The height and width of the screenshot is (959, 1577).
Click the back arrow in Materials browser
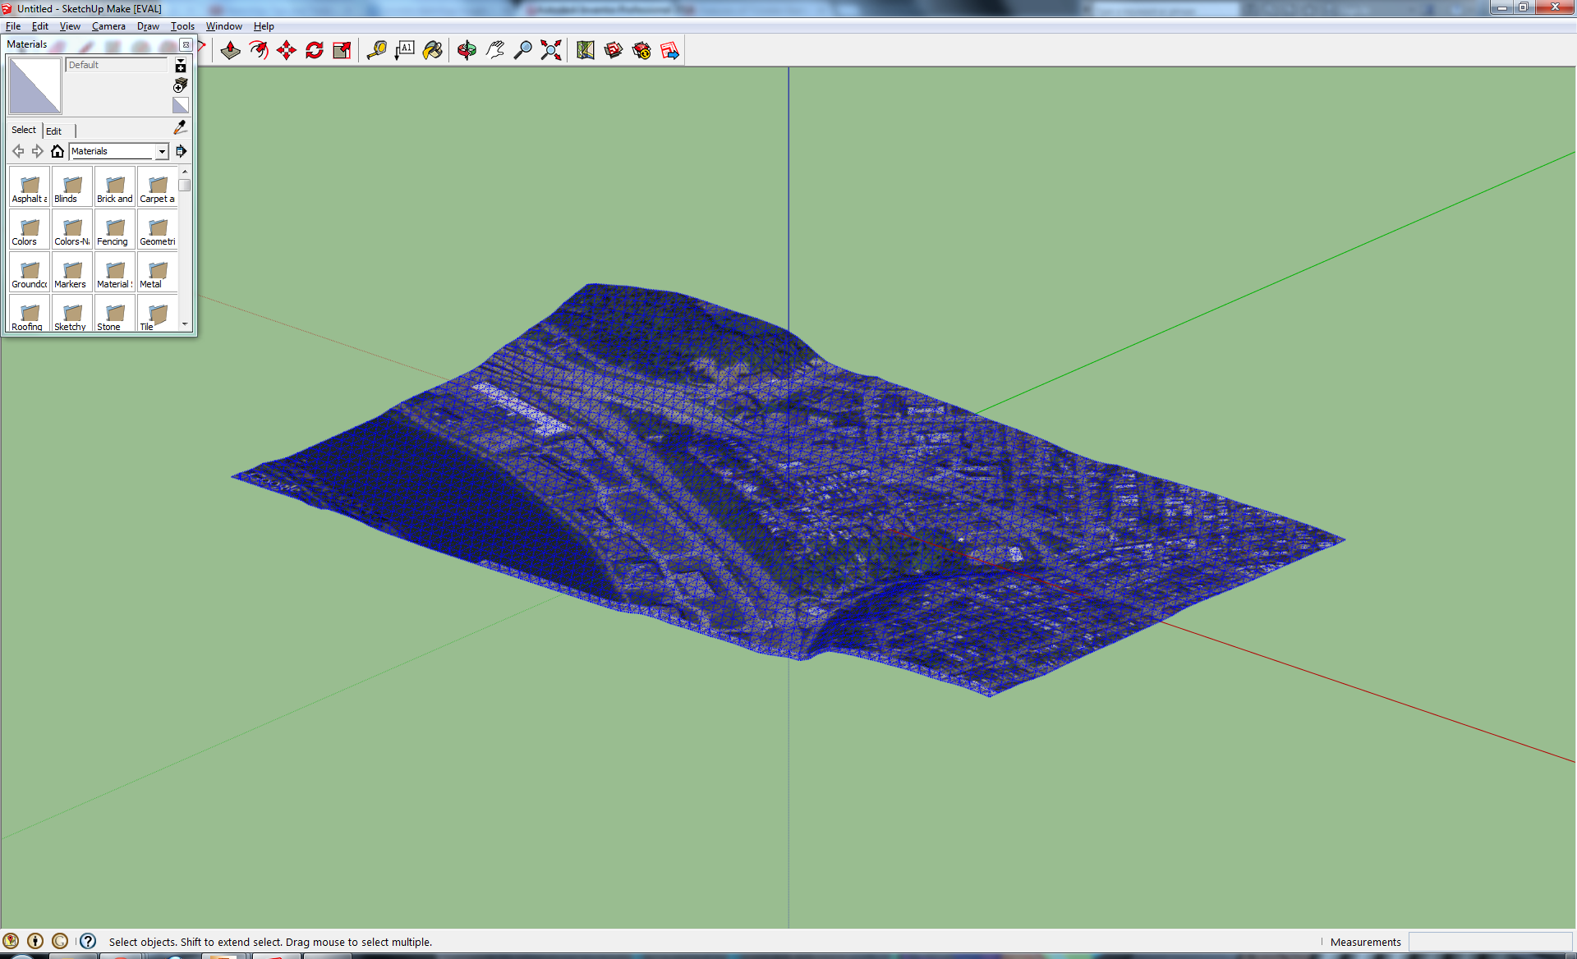18,151
